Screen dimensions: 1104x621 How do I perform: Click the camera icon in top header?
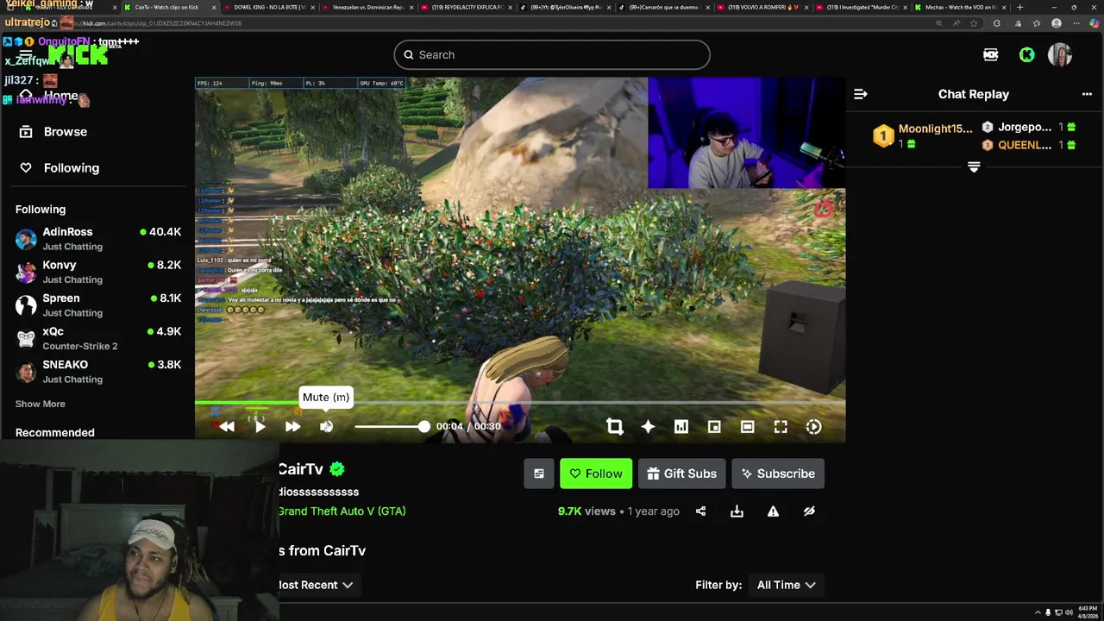click(x=990, y=54)
